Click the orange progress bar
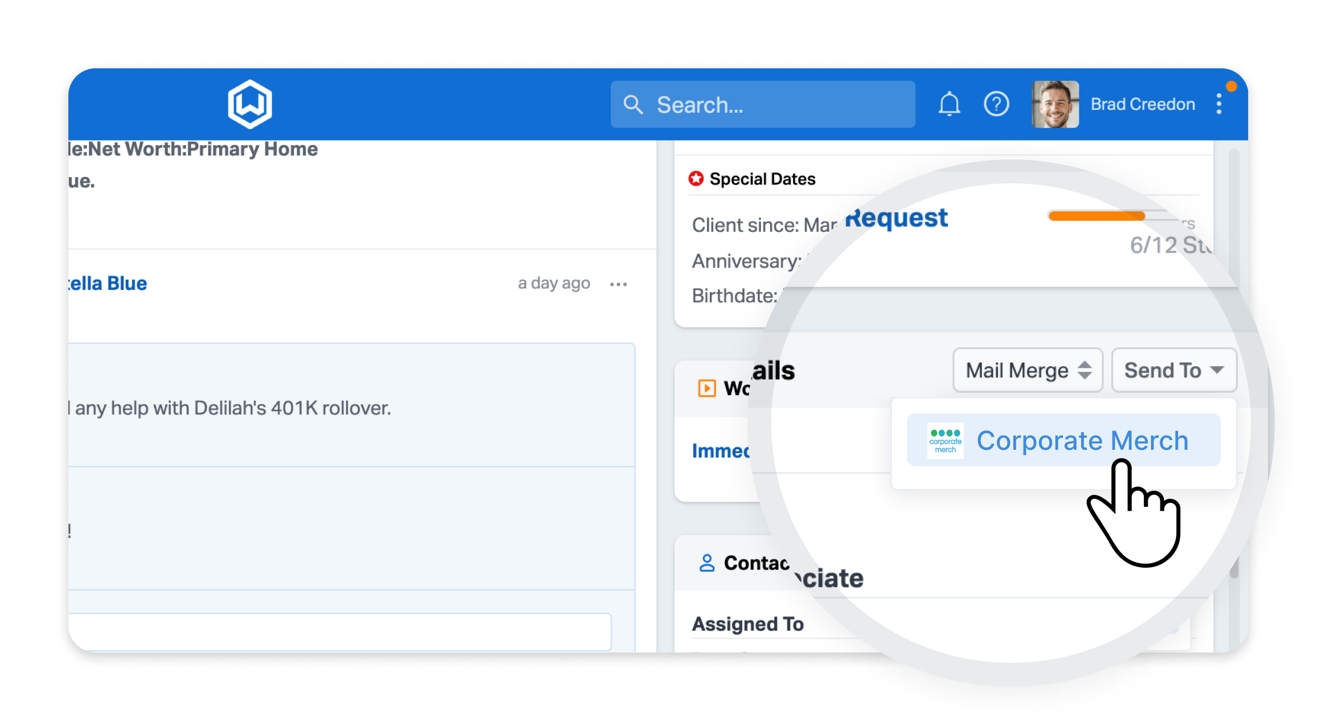 1097,215
